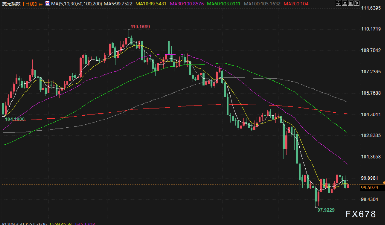The width and height of the screenshot is (385, 225).
Task: Click the 110.1699 high price marker
Action: (140, 27)
